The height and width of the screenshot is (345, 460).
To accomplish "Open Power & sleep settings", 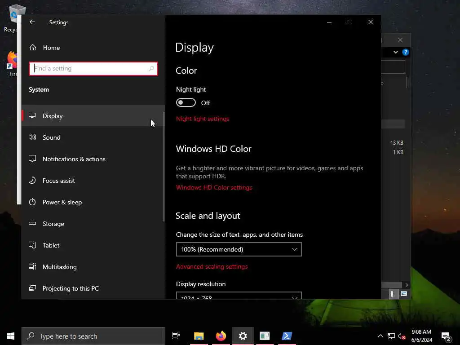I will click(93, 202).
